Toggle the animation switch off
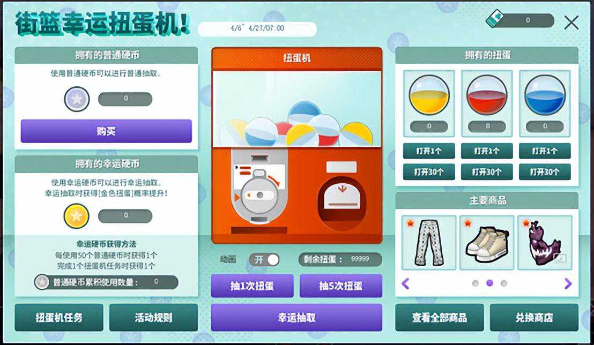Image resolution: width=594 pixels, height=345 pixels. tap(264, 259)
